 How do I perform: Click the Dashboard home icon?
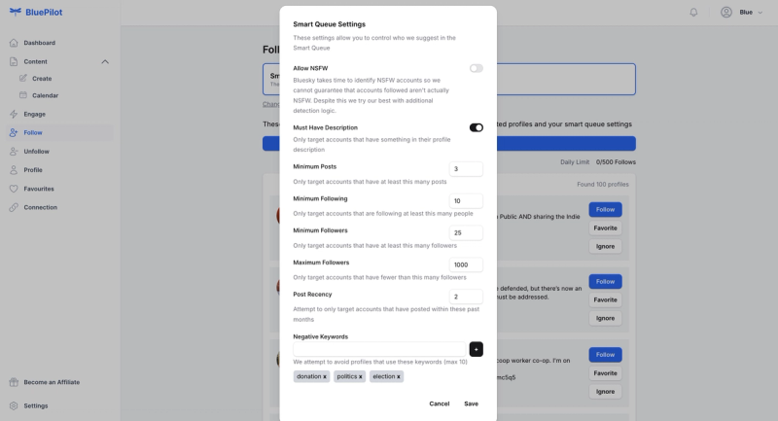(14, 43)
